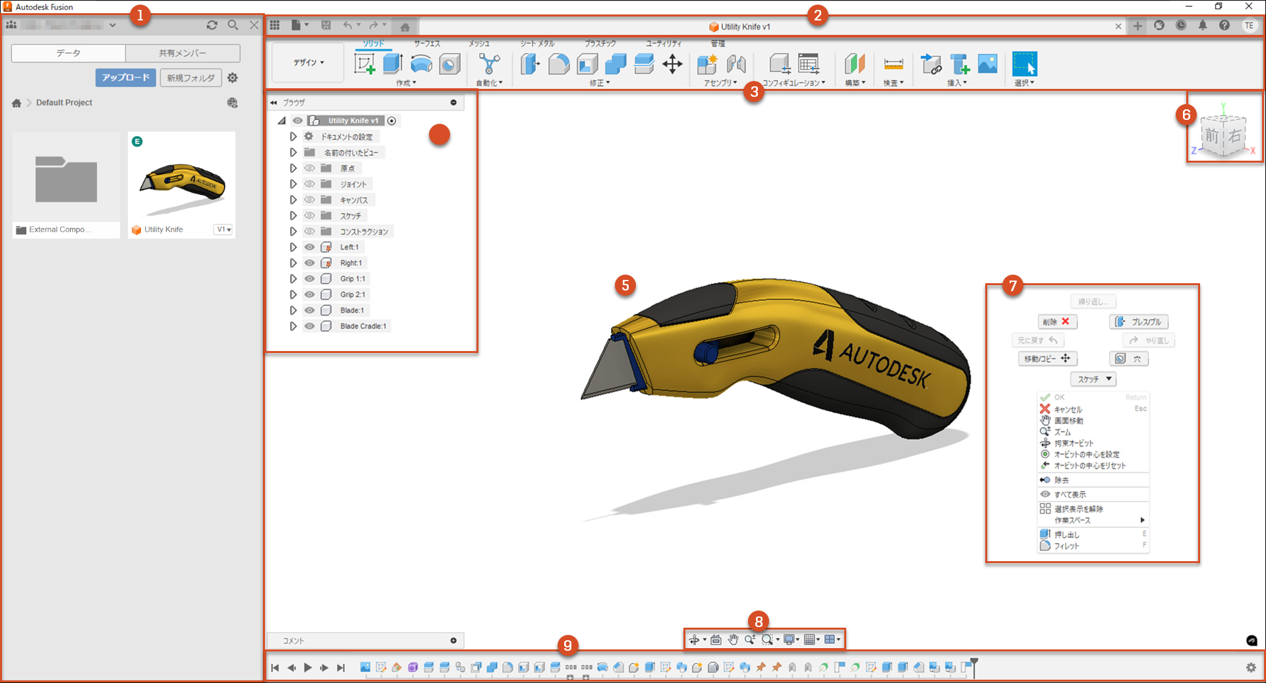Select the Offset Face tool
Screen dimensions: 1266x683
coord(644,64)
